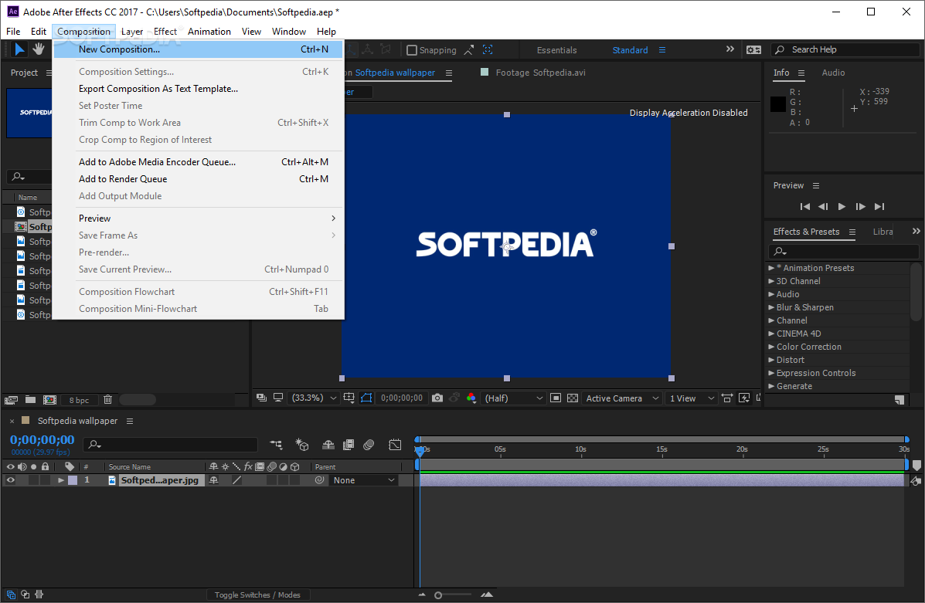
Task: Jump to last frame in Preview panel
Action: coord(879,206)
